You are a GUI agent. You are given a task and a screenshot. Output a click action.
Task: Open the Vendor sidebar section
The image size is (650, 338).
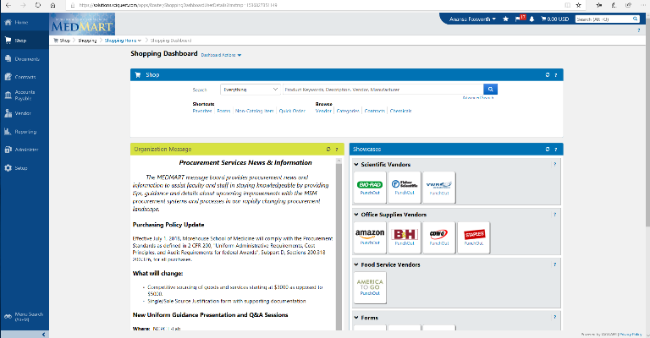click(18, 113)
